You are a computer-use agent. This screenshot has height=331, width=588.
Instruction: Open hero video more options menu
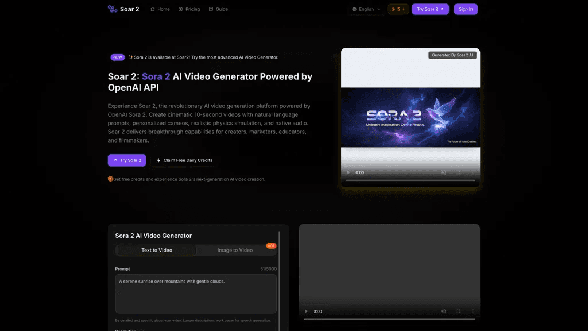[x=473, y=172]
